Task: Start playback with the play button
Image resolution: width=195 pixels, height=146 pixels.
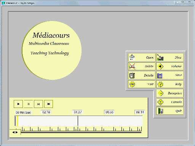Action: [x=18, y=104]
